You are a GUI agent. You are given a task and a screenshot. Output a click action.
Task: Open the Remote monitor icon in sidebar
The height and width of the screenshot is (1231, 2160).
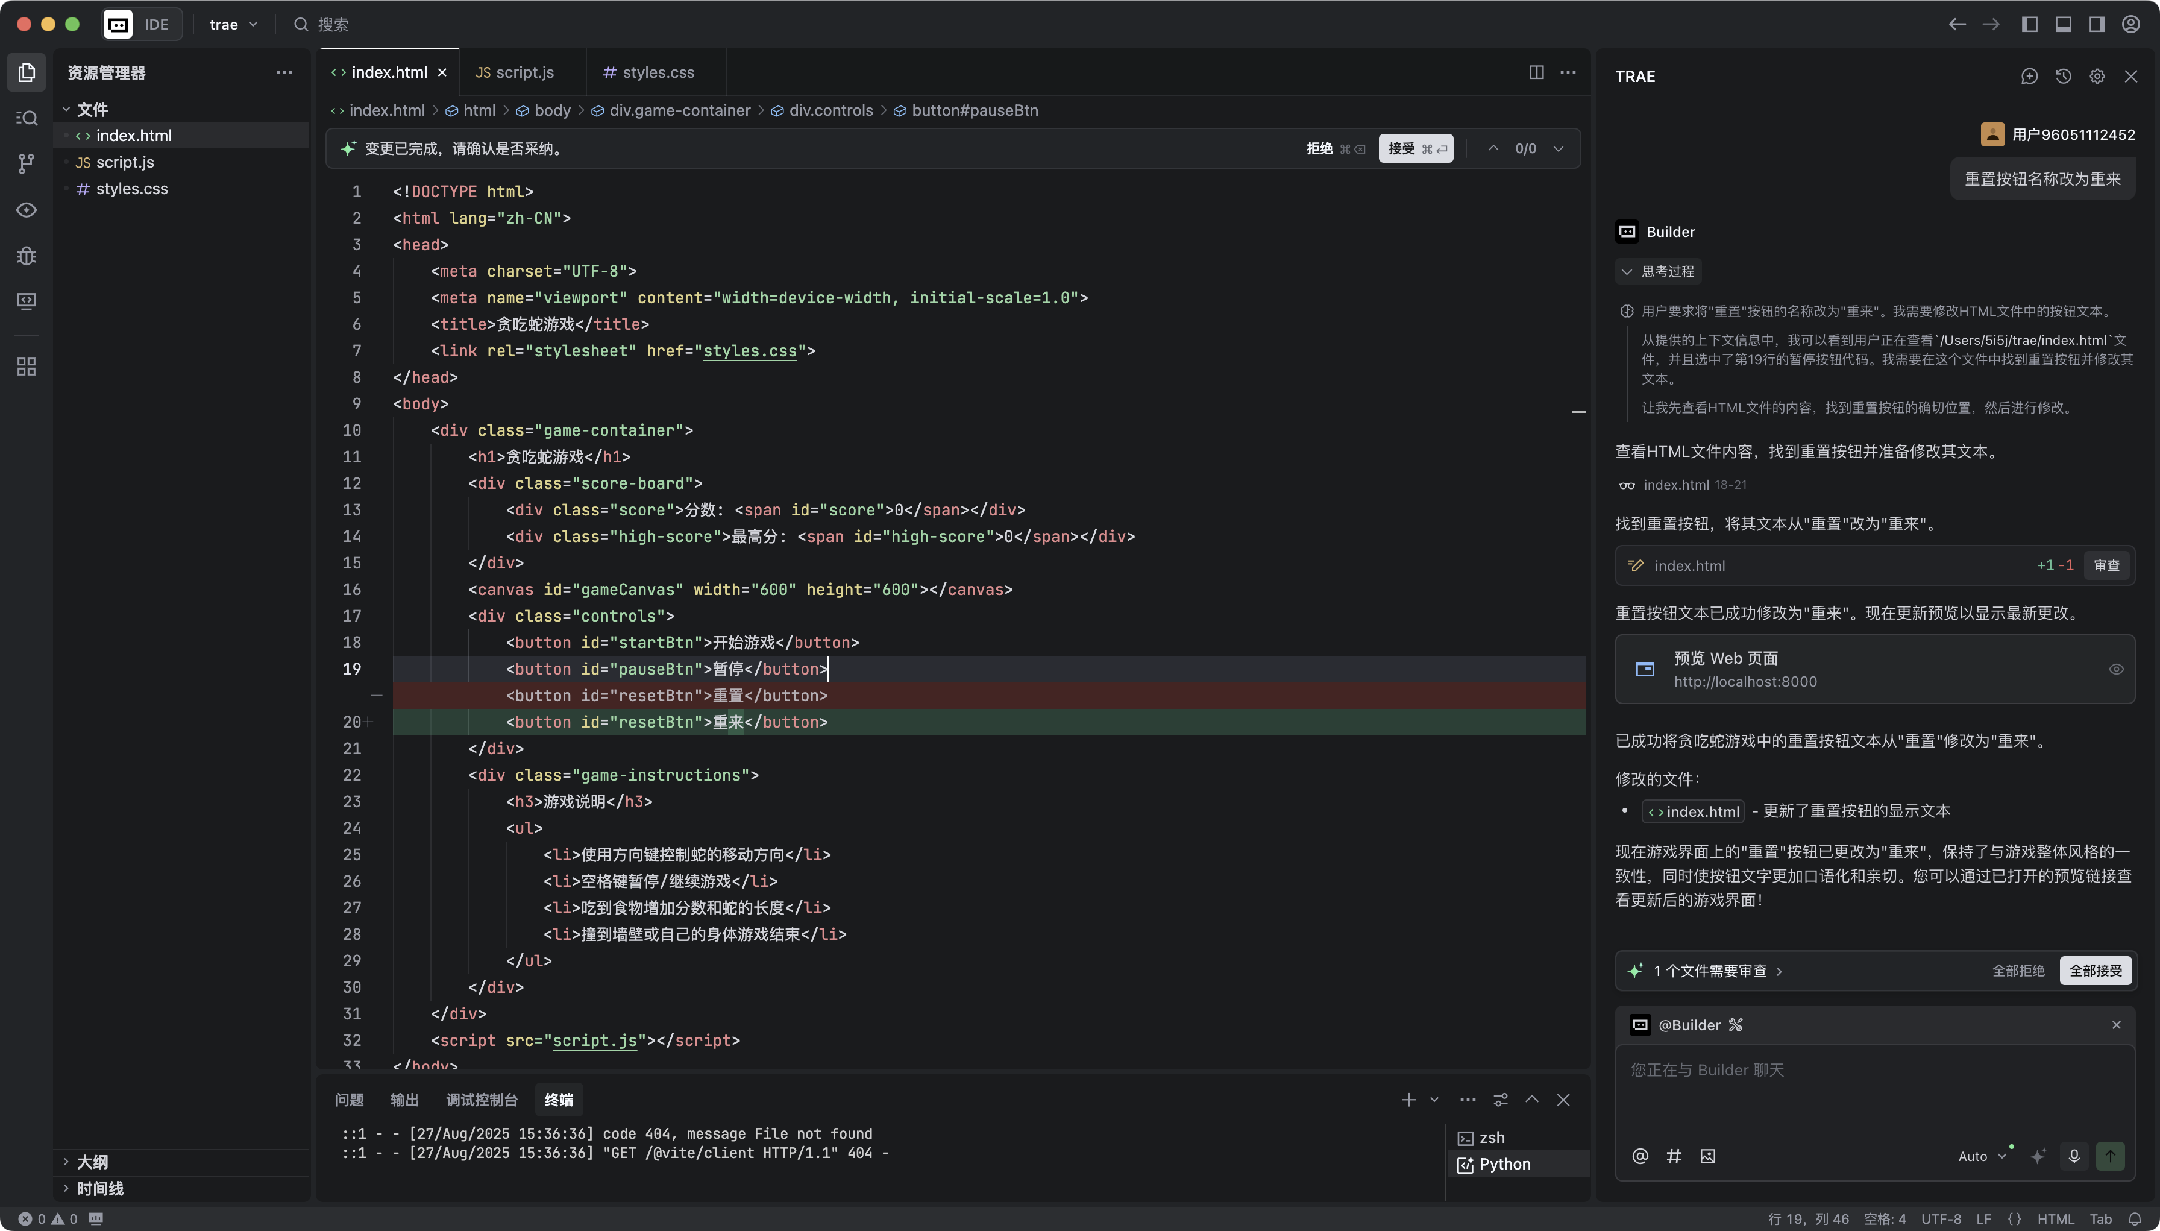click(x=26, y=301)
